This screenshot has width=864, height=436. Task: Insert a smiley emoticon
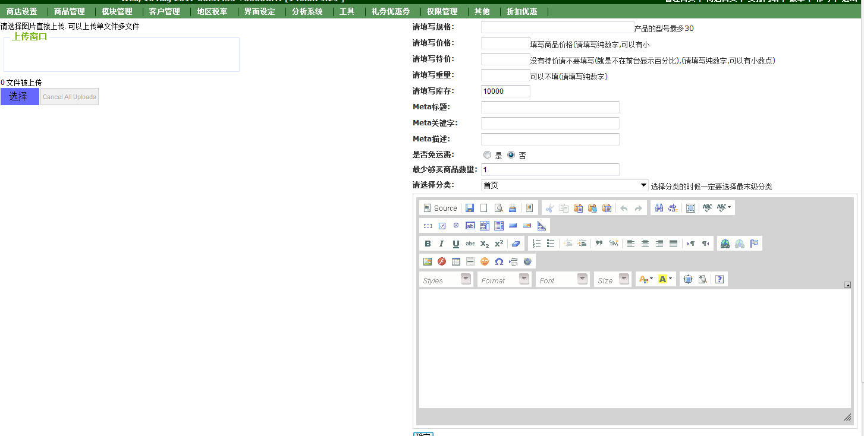485,261
